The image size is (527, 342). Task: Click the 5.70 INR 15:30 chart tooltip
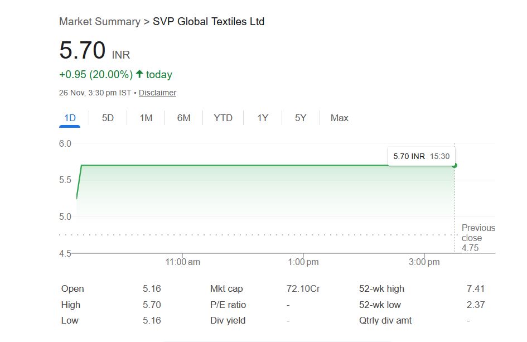pos(421,156)
